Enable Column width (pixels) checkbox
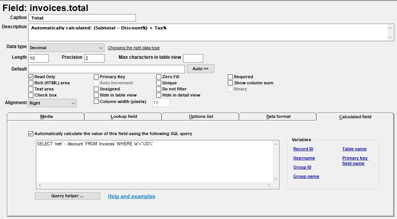Screen dimensions: 397x219 pos(96,101)
